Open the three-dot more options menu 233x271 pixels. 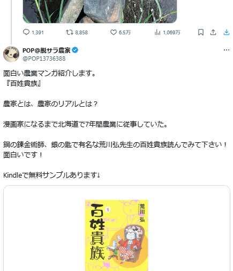coord(227,50)
